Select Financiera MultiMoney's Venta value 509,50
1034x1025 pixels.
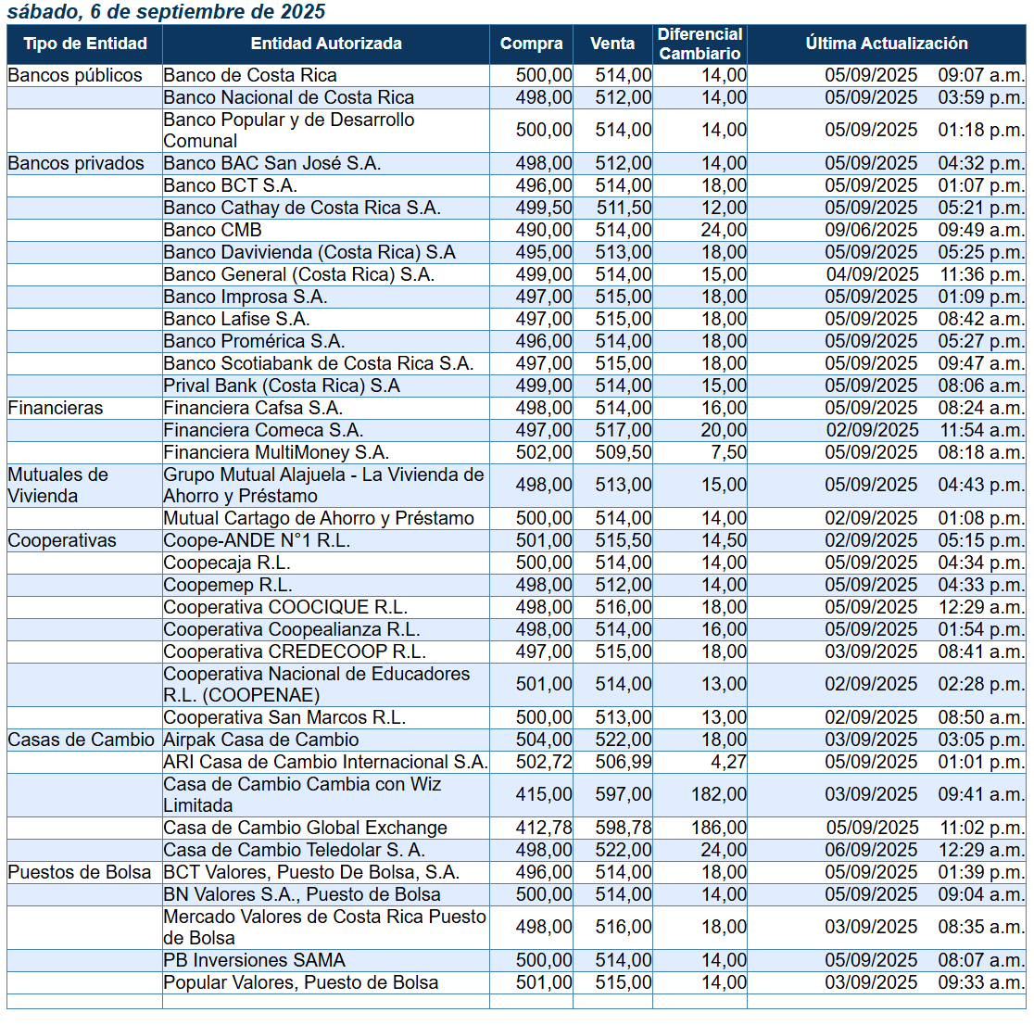(624, 453)
